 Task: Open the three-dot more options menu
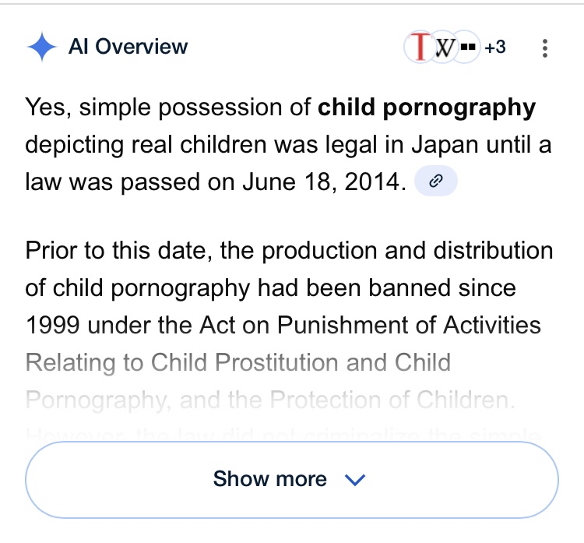pyautogui.click(x=545, y=48)
